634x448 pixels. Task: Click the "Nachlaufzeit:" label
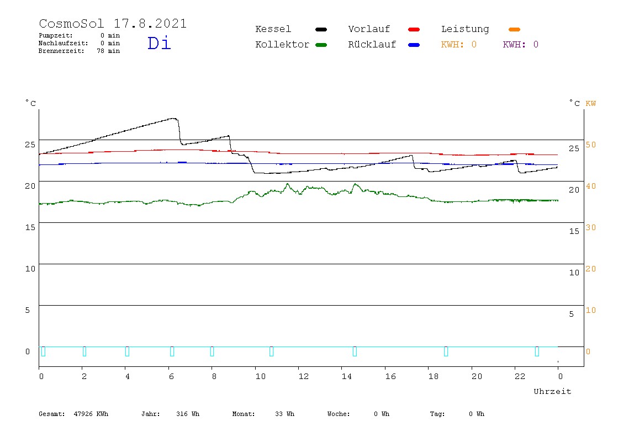tap(63, 43)
